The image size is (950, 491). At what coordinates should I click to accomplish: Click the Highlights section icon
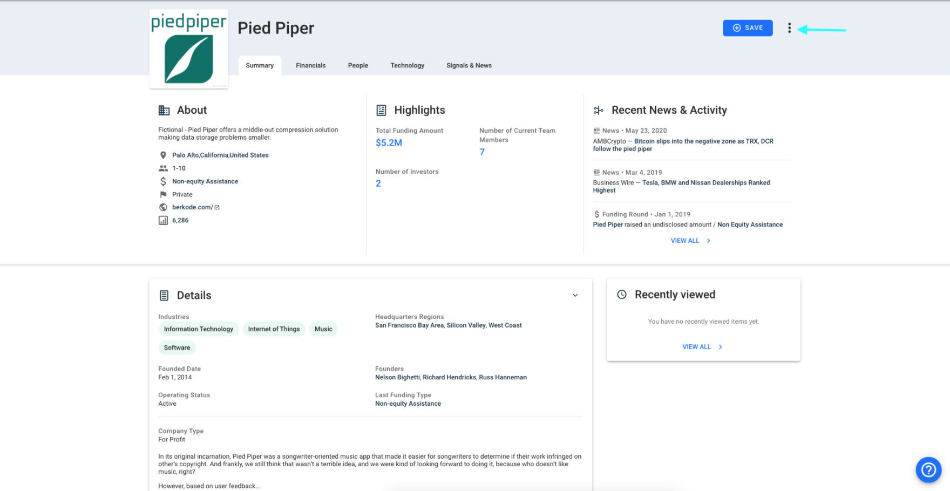click(x=381, y=110)
